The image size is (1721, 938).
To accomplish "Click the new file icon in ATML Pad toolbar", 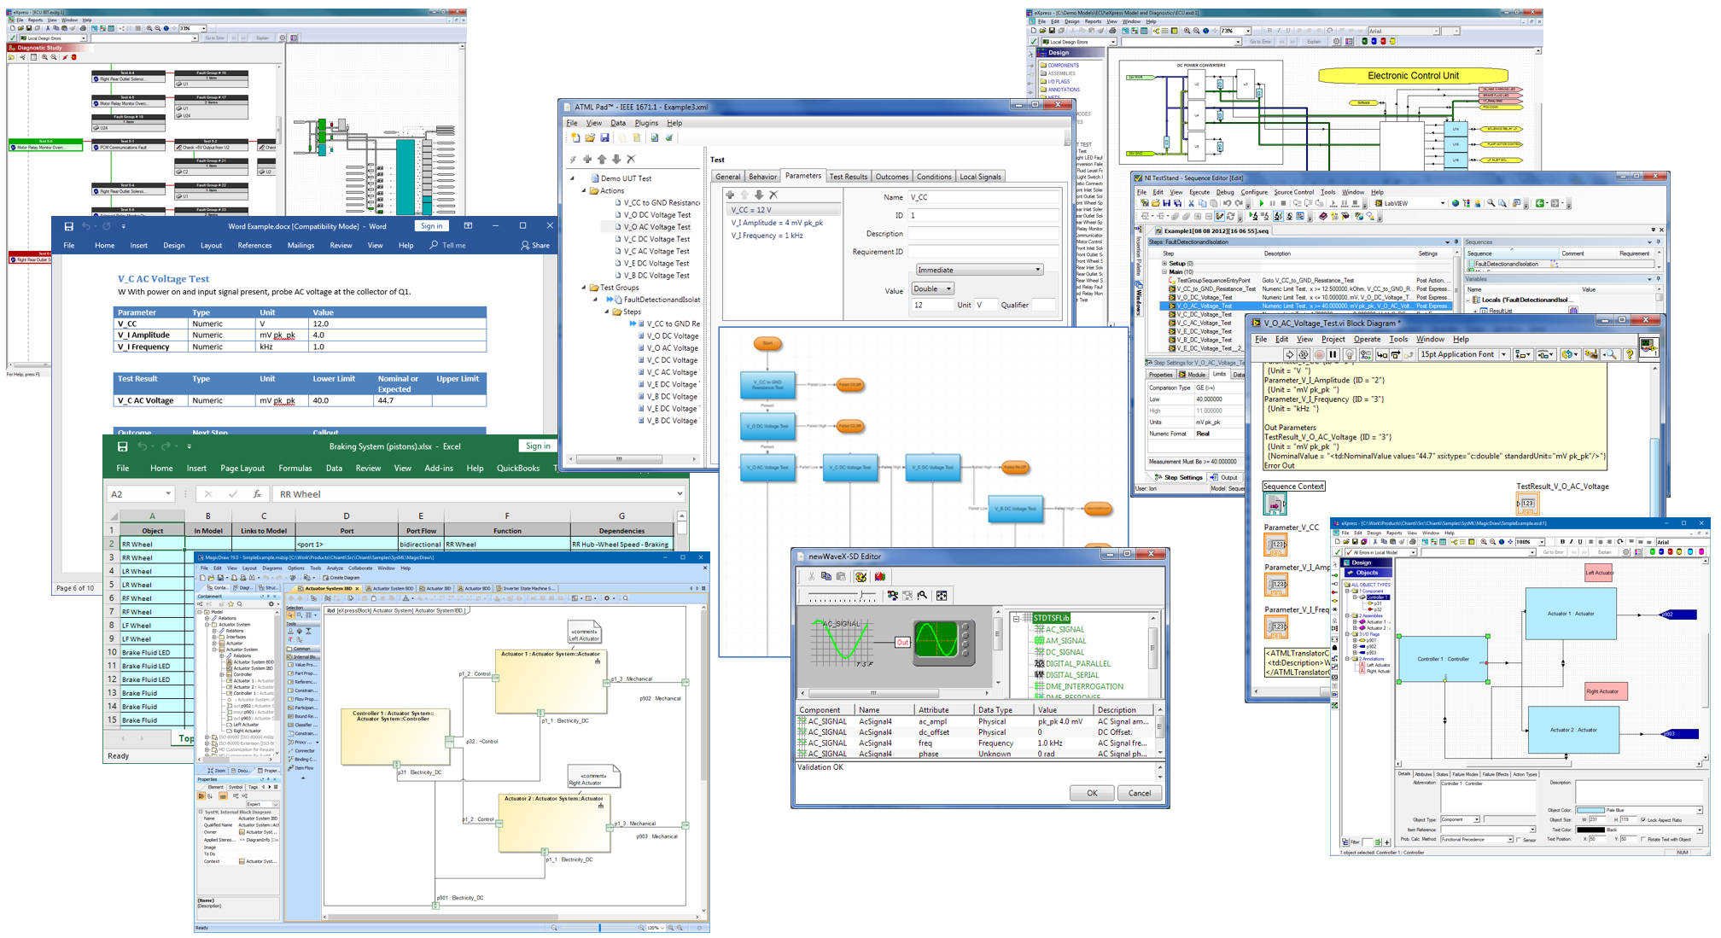I will point(575,137).
